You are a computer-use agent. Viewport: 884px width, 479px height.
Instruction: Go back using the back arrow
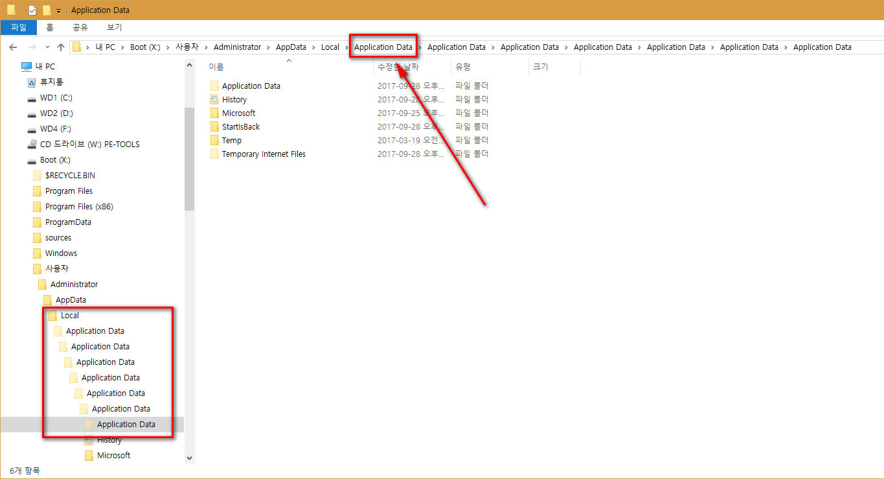pyautogui.click(x=13, y=47)
